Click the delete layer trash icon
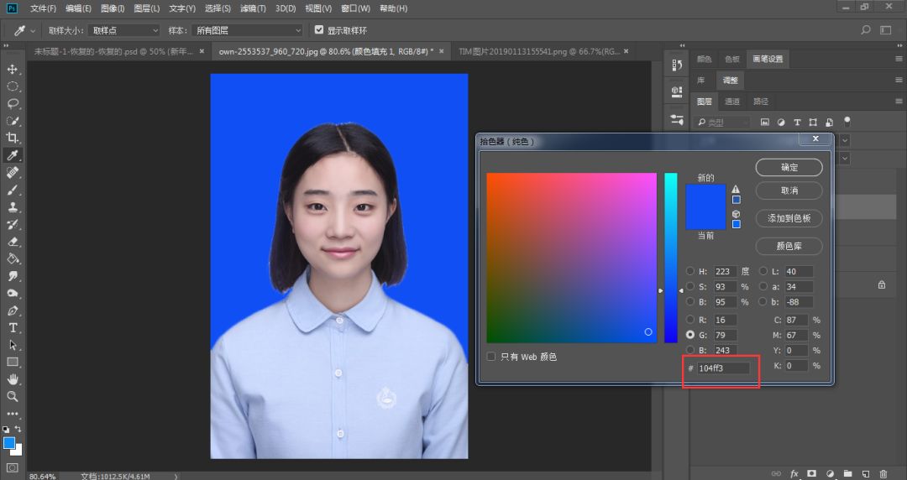This screenshot has height=480, width=907. pos(883,473)
